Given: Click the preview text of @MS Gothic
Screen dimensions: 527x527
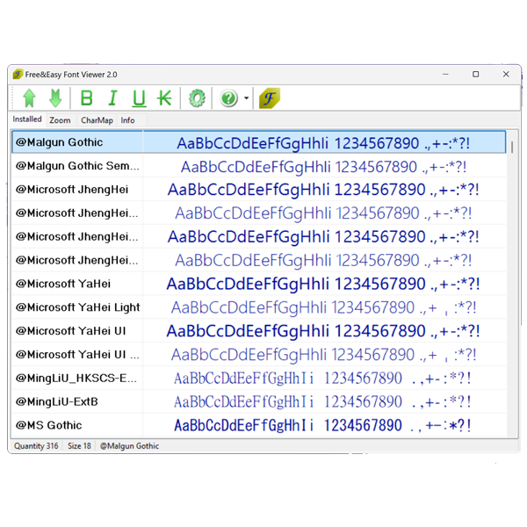Looking at the screenshot, I should (x=322, y=425).
